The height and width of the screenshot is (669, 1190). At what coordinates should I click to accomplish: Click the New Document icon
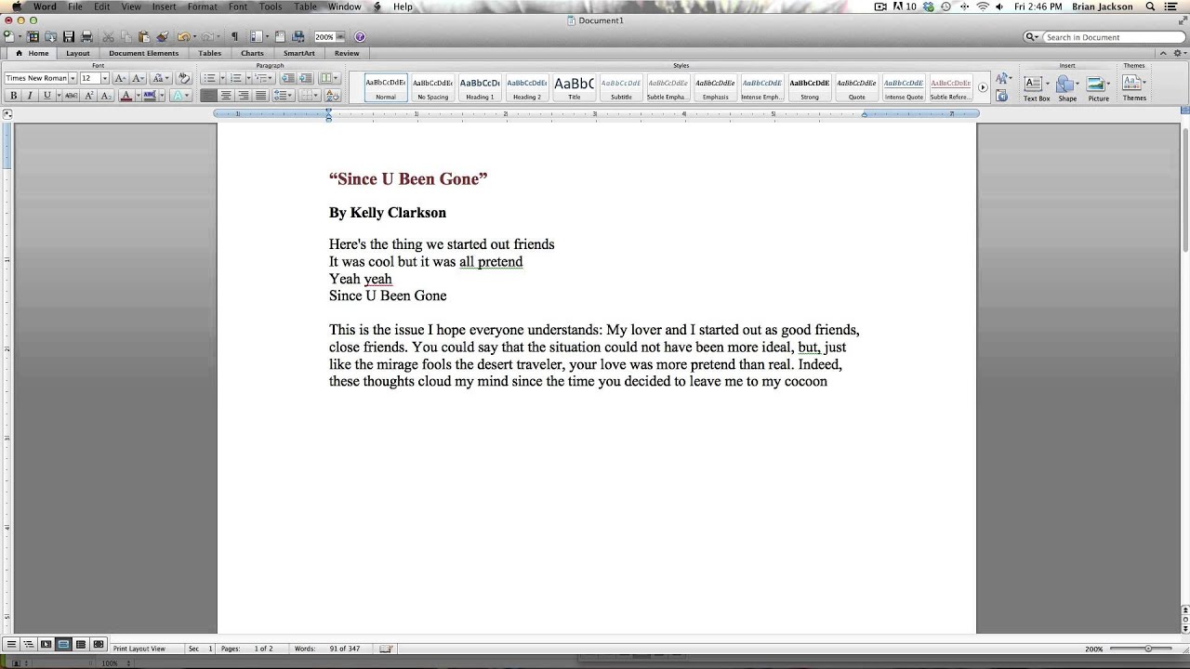[9, 37]
